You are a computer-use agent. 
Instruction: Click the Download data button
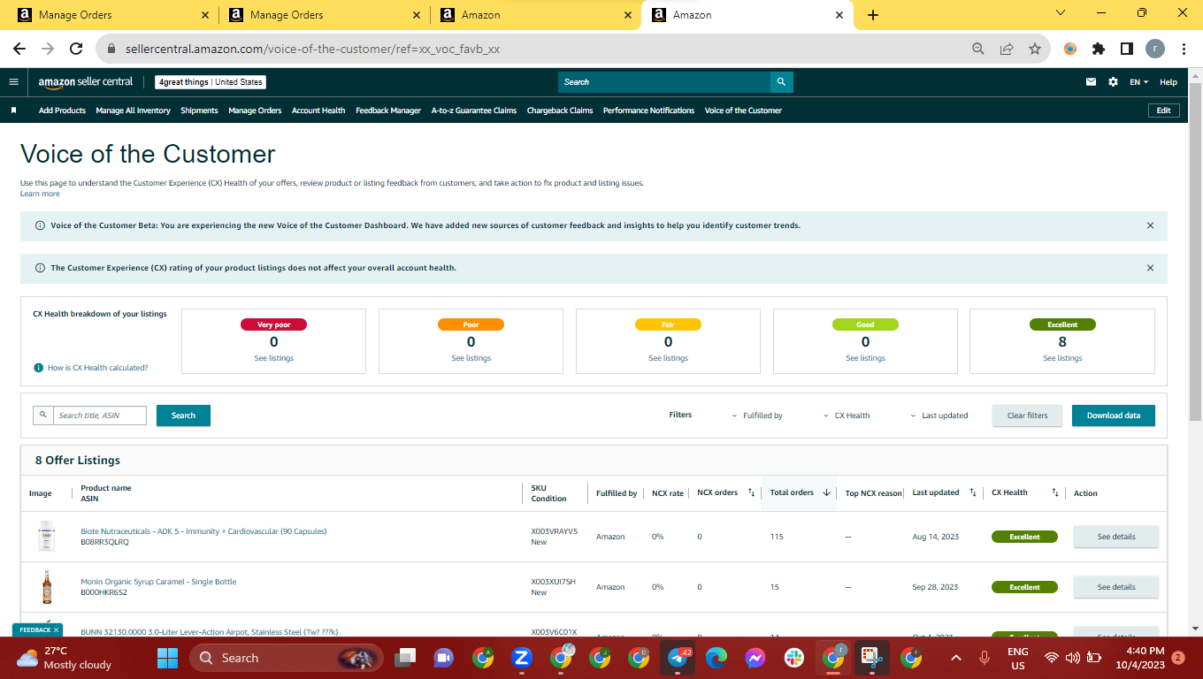[1114, 416]
